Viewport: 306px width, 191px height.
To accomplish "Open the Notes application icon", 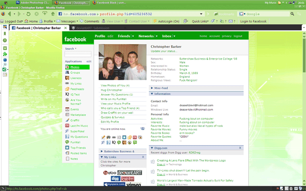I will pos(67,159).
